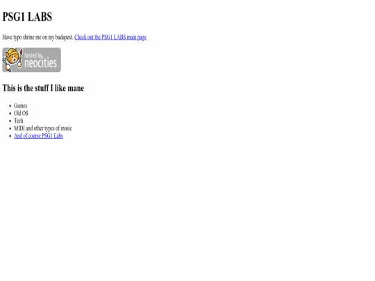Click the word 'budapest' in the intro text
The width and height of the screenshot is (375, 281).
[x=64, y=37]
